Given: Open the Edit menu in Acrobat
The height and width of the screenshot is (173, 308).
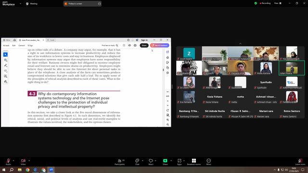Looking at the screenshot, I should click(x=14, y=46).
